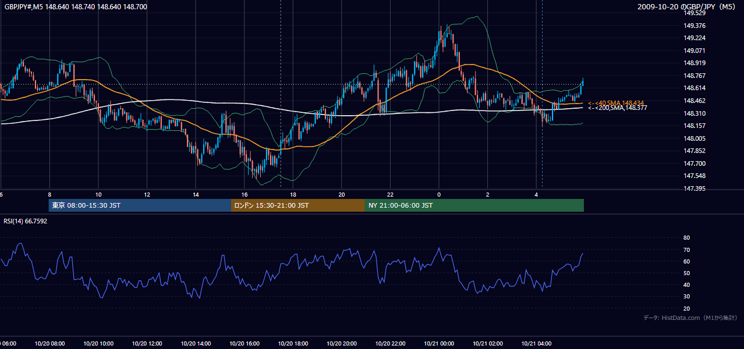744x349 pixels.
Task: Click price axis label 148.310
Action: click(695, 113)
